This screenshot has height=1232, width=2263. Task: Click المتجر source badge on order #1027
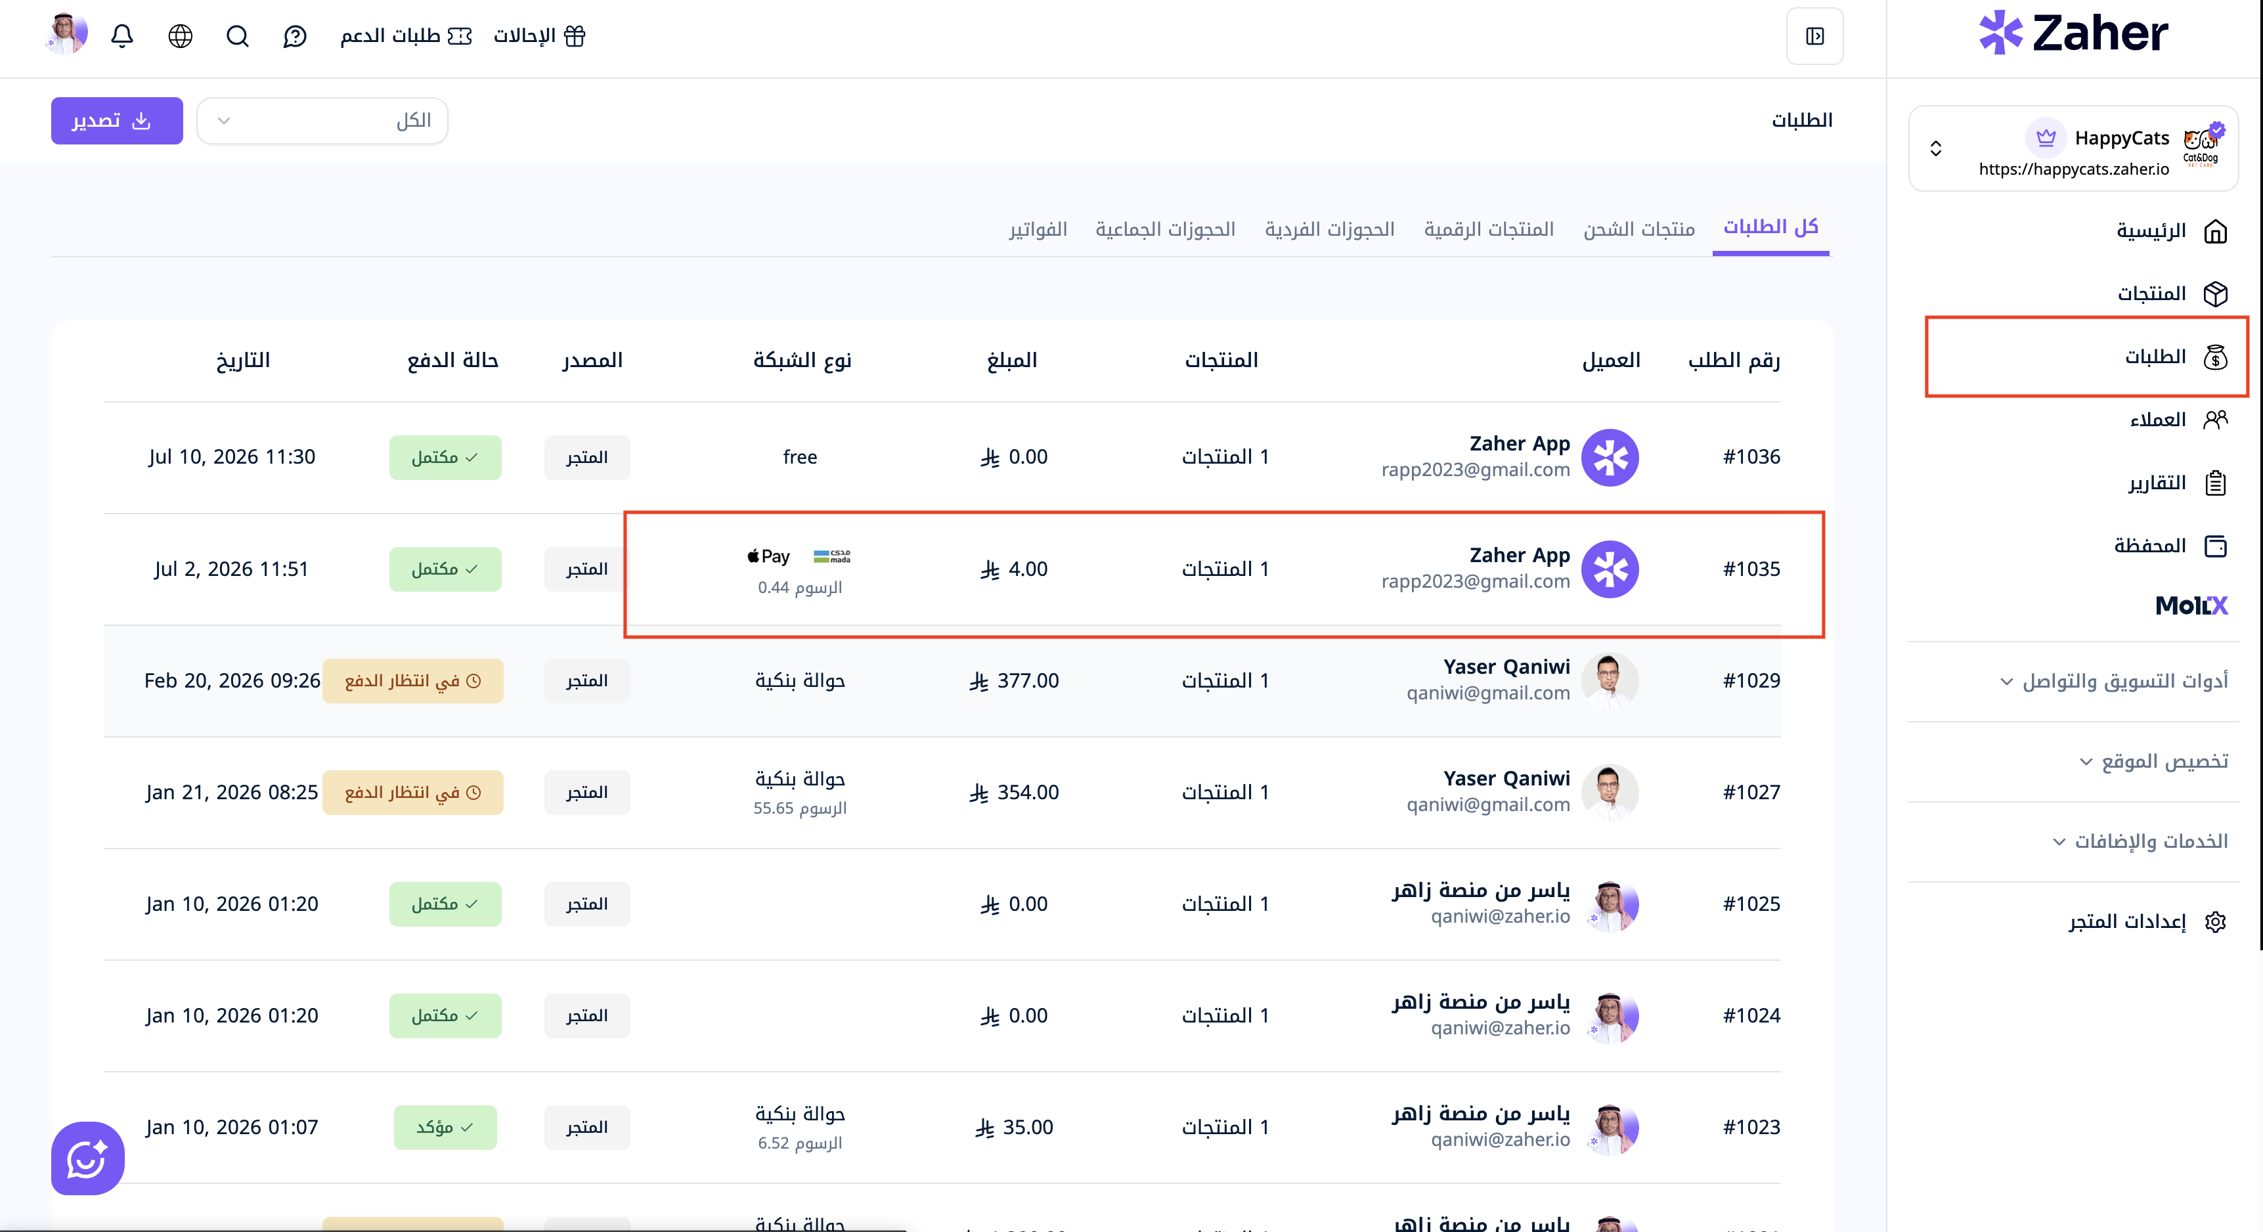[x=587, y=793]
